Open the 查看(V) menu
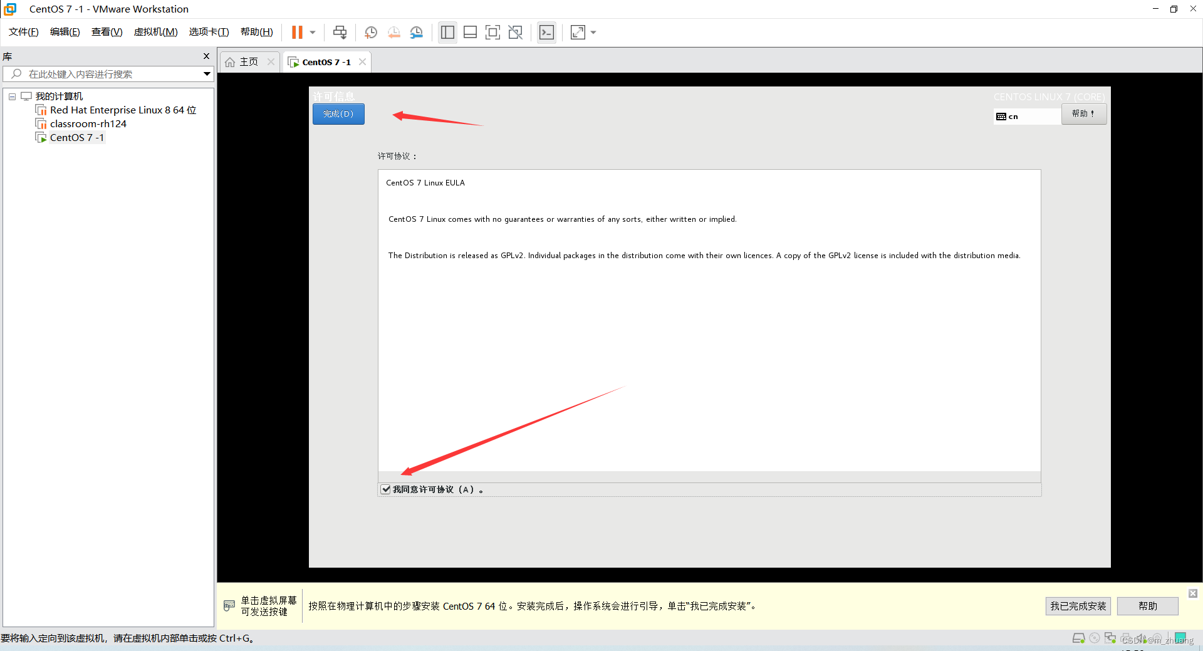Image resolution: width=1203 pixels, height=651 pixels. tap(107, 32)
